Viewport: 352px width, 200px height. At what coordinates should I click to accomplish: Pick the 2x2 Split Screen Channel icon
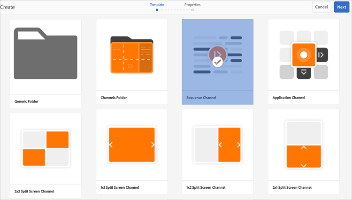pos(46,149)
